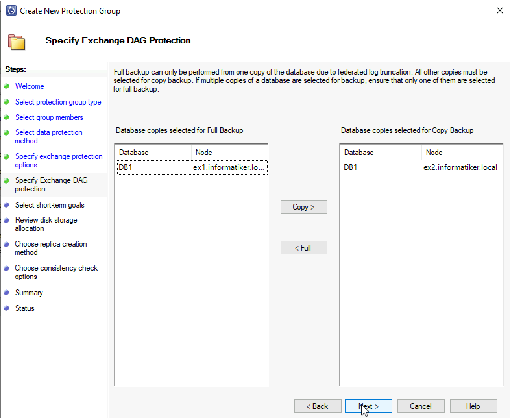Click Database column header in Full Backup list

[x=153, y=153]
